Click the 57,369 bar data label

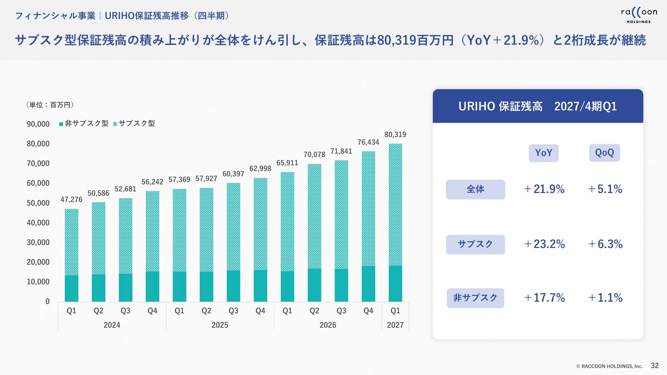click(x=179, y=180)
